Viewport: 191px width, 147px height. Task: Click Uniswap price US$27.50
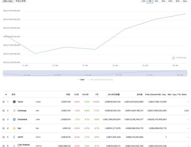66,111
